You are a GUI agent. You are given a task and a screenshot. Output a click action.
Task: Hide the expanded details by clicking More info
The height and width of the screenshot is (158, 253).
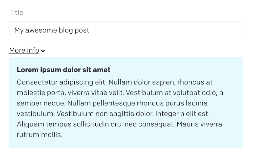click(x=24, y=50)
